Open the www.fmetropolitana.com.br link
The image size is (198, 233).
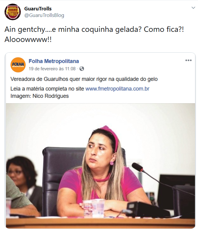pos(117,89)
